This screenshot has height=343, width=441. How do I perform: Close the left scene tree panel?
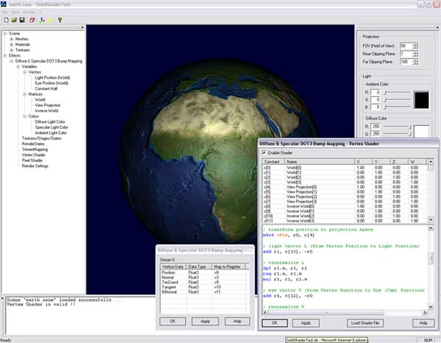tap(82, 27)
